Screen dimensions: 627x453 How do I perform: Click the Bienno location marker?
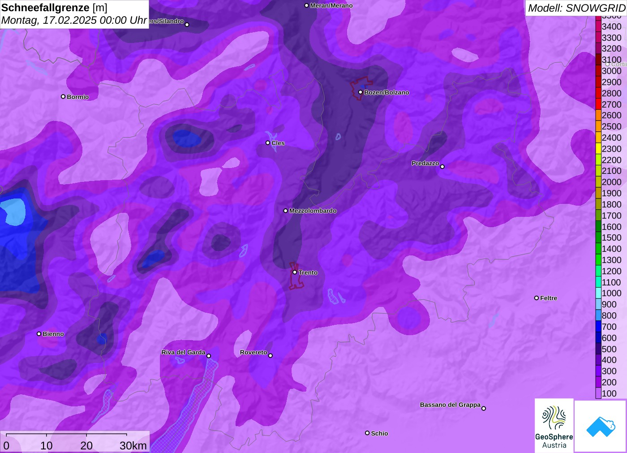point(39,333)
